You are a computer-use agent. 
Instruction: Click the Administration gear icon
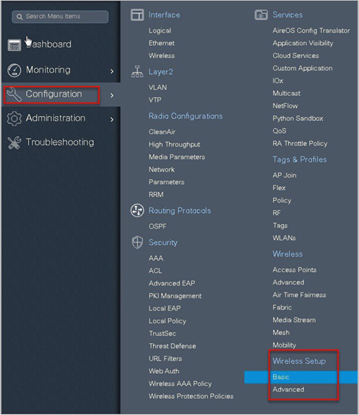[14, 119]
